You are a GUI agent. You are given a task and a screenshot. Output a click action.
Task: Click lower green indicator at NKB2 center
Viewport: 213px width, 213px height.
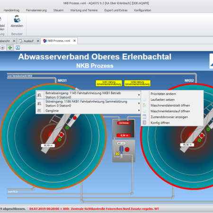pyautogui.click(x=200, y=140)
